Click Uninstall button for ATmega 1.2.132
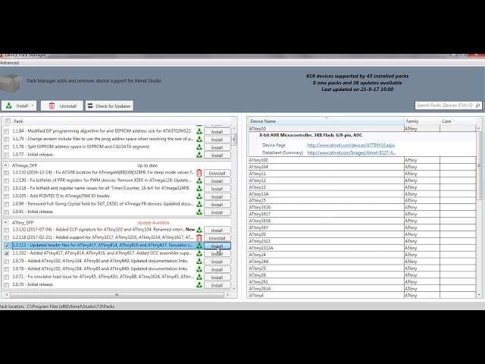The image size is (485, 364). (x=217, y=173)
